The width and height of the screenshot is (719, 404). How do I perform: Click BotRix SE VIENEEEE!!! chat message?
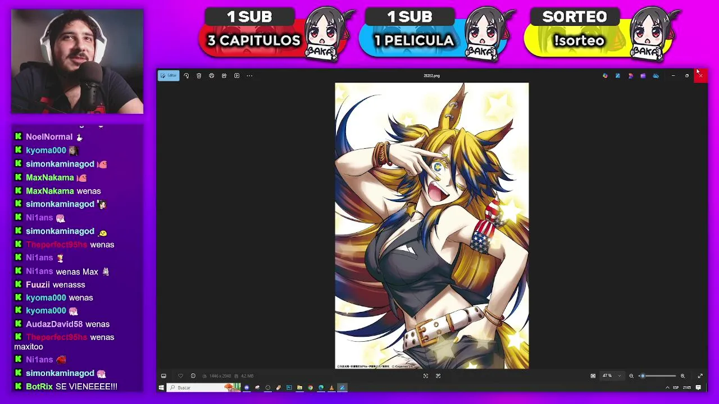[66, 387]
